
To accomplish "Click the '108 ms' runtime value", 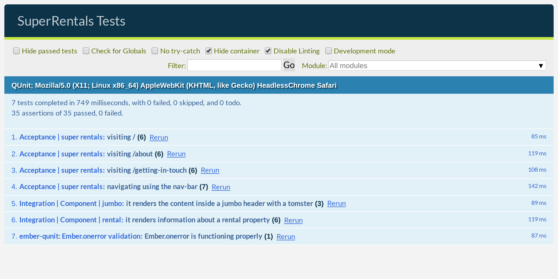I will coord(537,170).
